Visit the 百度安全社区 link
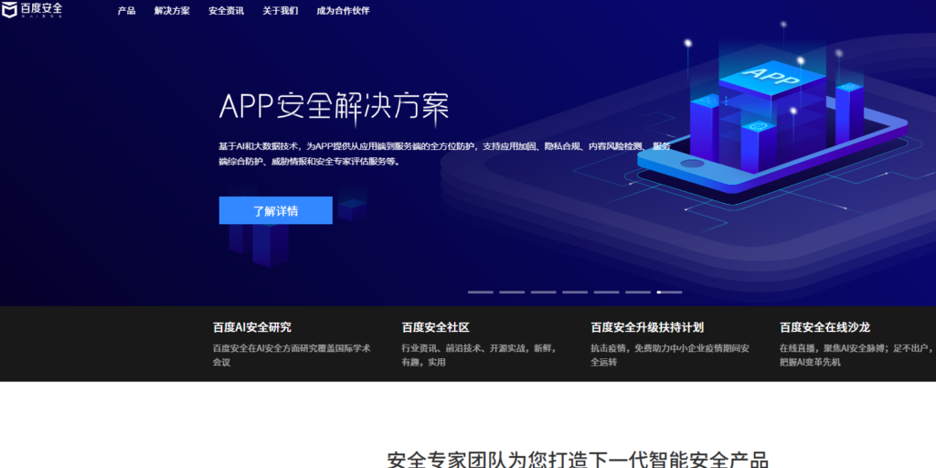Viewport: 936px width, 468px height. tap(435, 327)
